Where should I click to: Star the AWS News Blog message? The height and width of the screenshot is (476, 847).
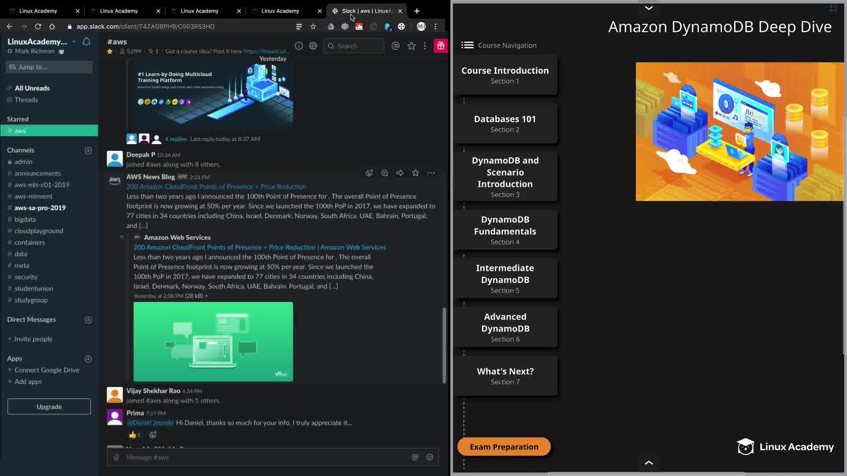pyautogui.click(x=416, y=173)
